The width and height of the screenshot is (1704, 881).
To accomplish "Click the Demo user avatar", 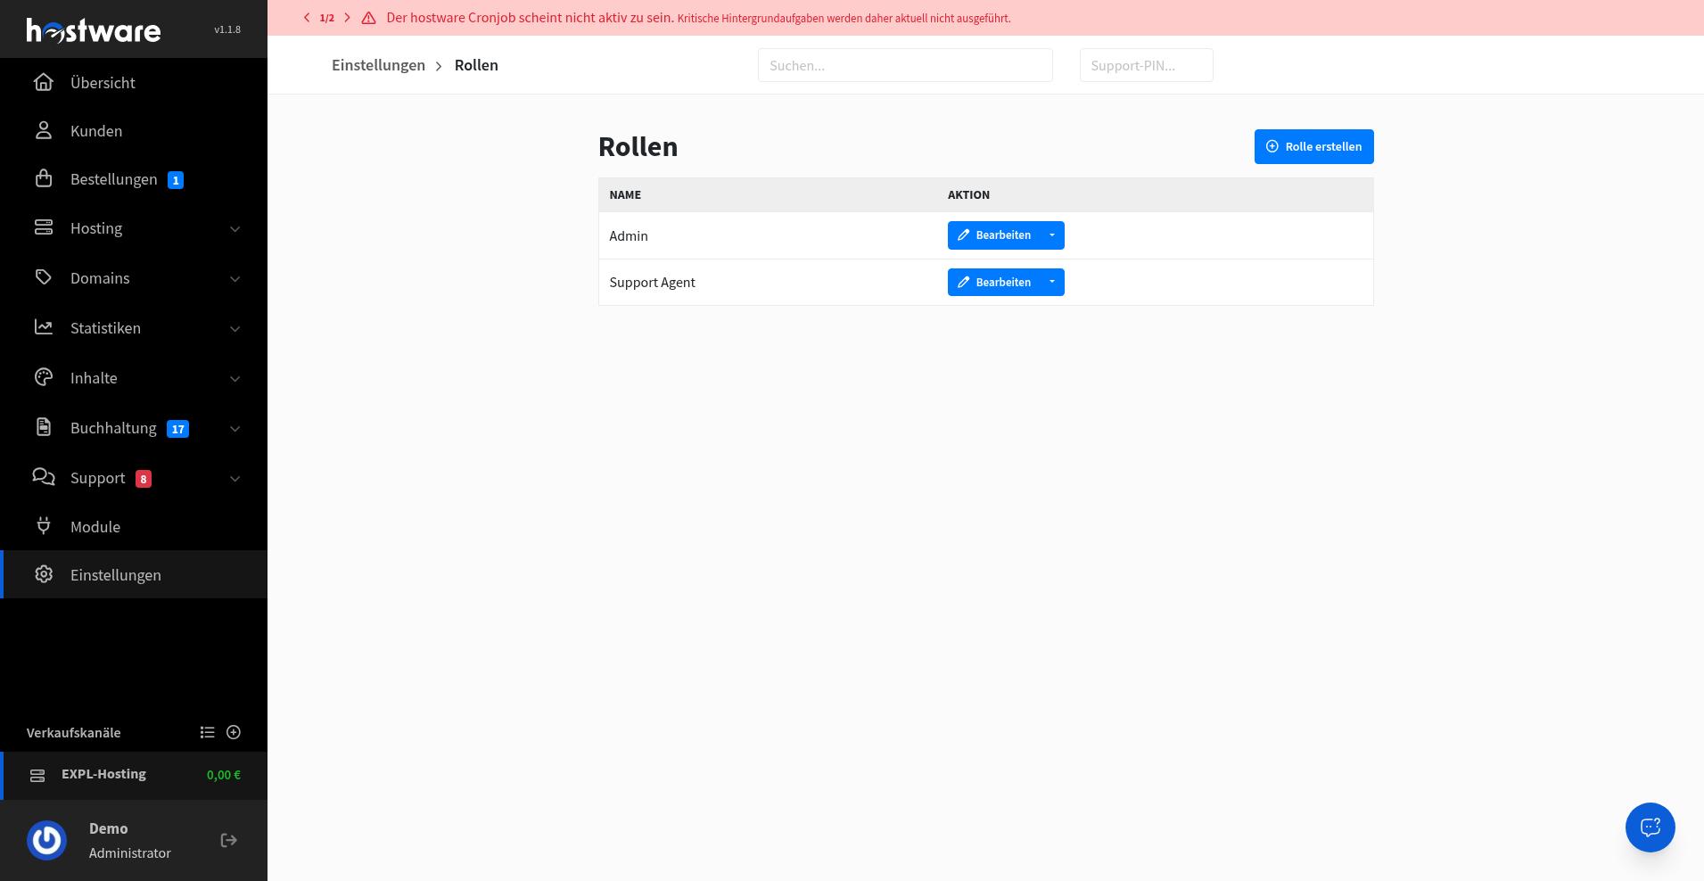I will point(46,840).
